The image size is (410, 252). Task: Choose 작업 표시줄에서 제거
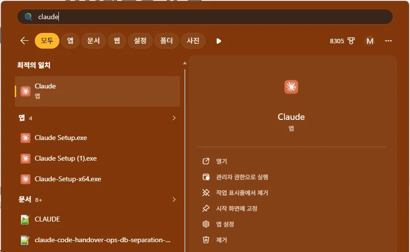coord(242,193)
